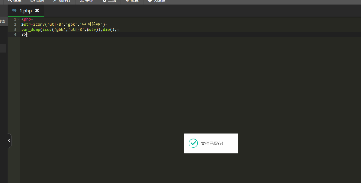Show the Shortcuts (快捷键) help
Screen dimensions: 361x183
tap(156, 1)
